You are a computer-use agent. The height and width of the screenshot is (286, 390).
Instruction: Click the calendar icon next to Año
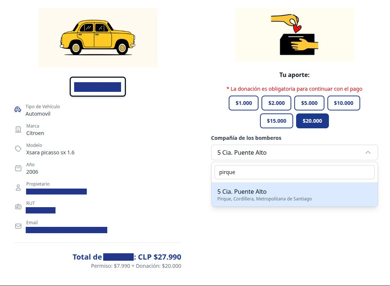click(x=18, y=168)
